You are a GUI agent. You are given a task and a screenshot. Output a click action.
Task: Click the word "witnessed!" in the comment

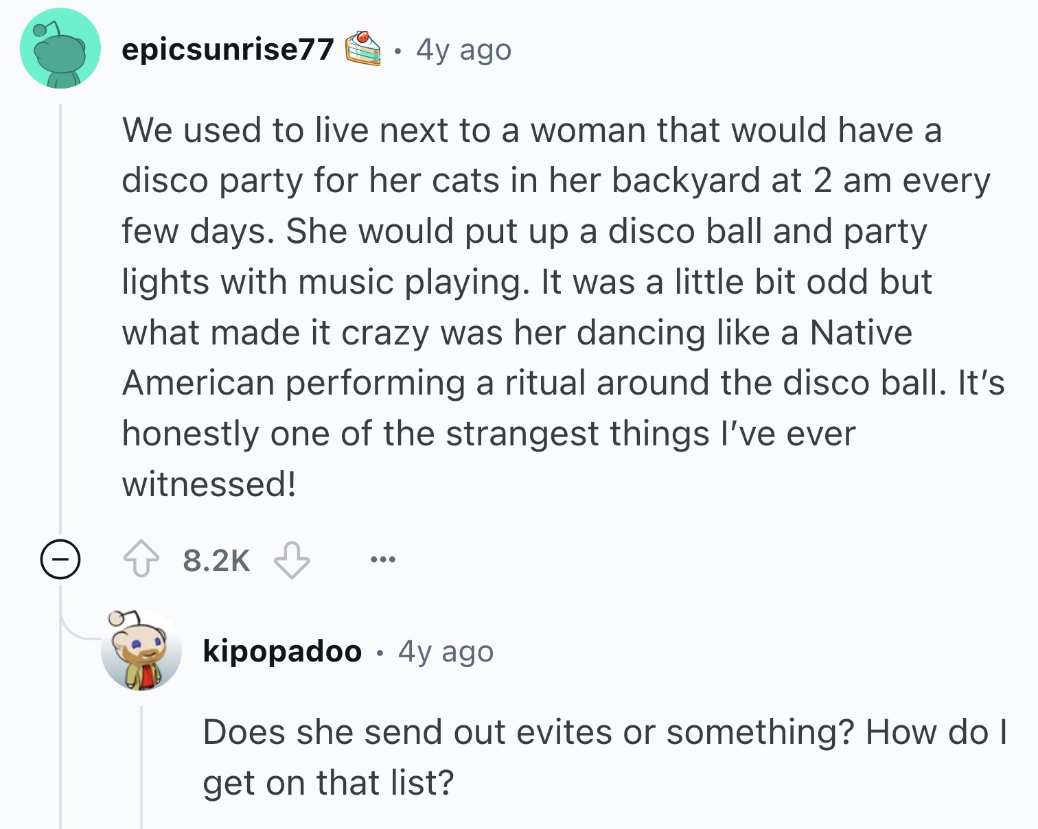(209, 484)
